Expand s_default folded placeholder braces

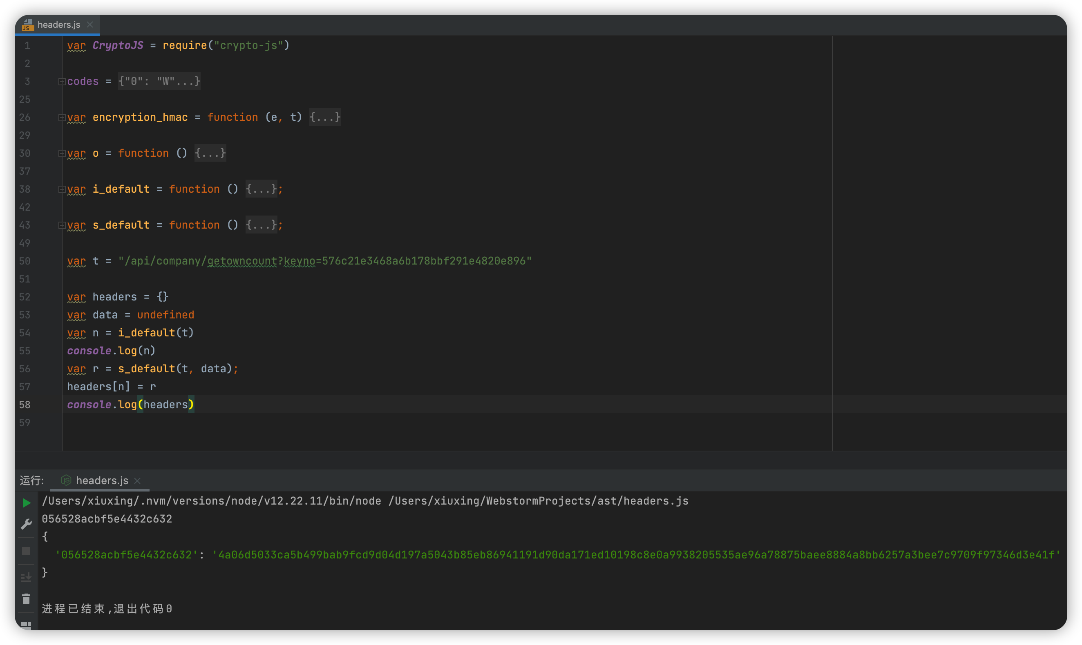click(261, 225)
